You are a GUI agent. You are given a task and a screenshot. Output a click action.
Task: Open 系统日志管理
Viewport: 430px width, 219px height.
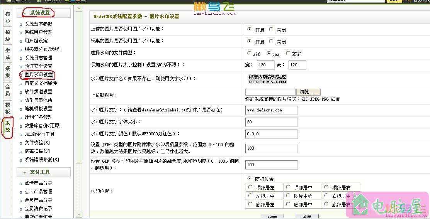point(38,58)
